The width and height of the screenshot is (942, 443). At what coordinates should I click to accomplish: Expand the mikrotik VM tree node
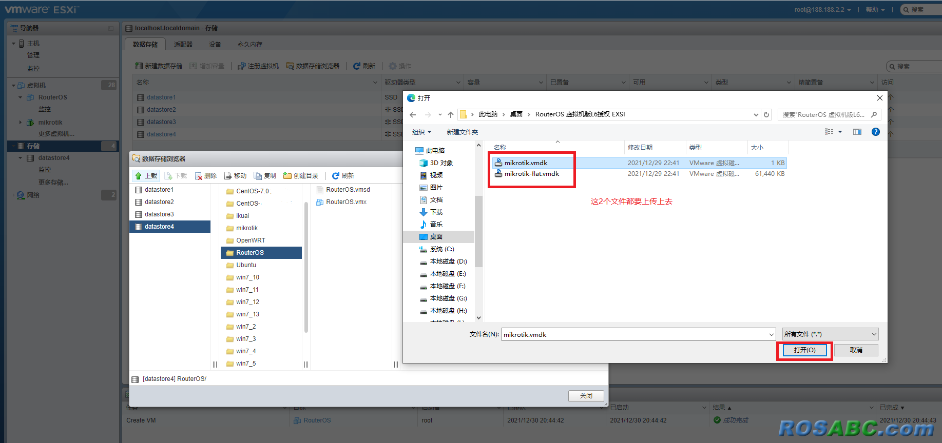tap(21, 123)
